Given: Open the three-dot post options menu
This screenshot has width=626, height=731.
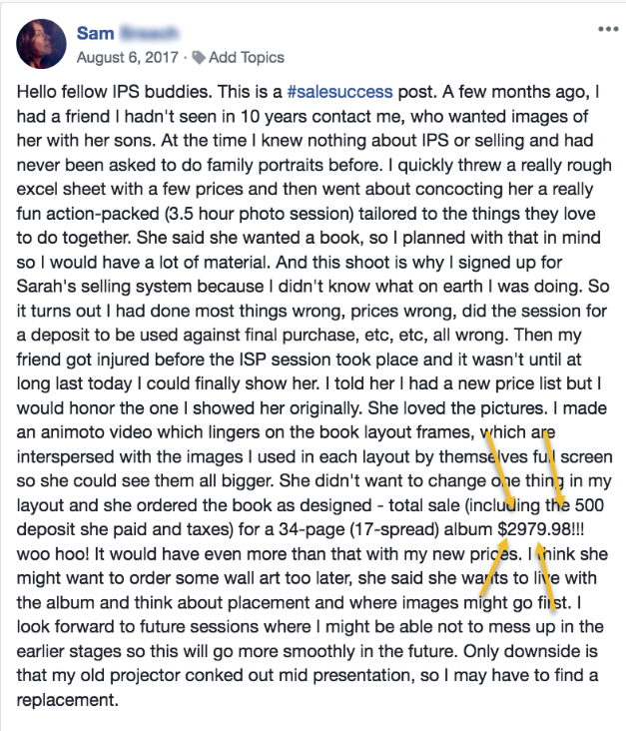Looking at the screenshot, I should (608, 29).
